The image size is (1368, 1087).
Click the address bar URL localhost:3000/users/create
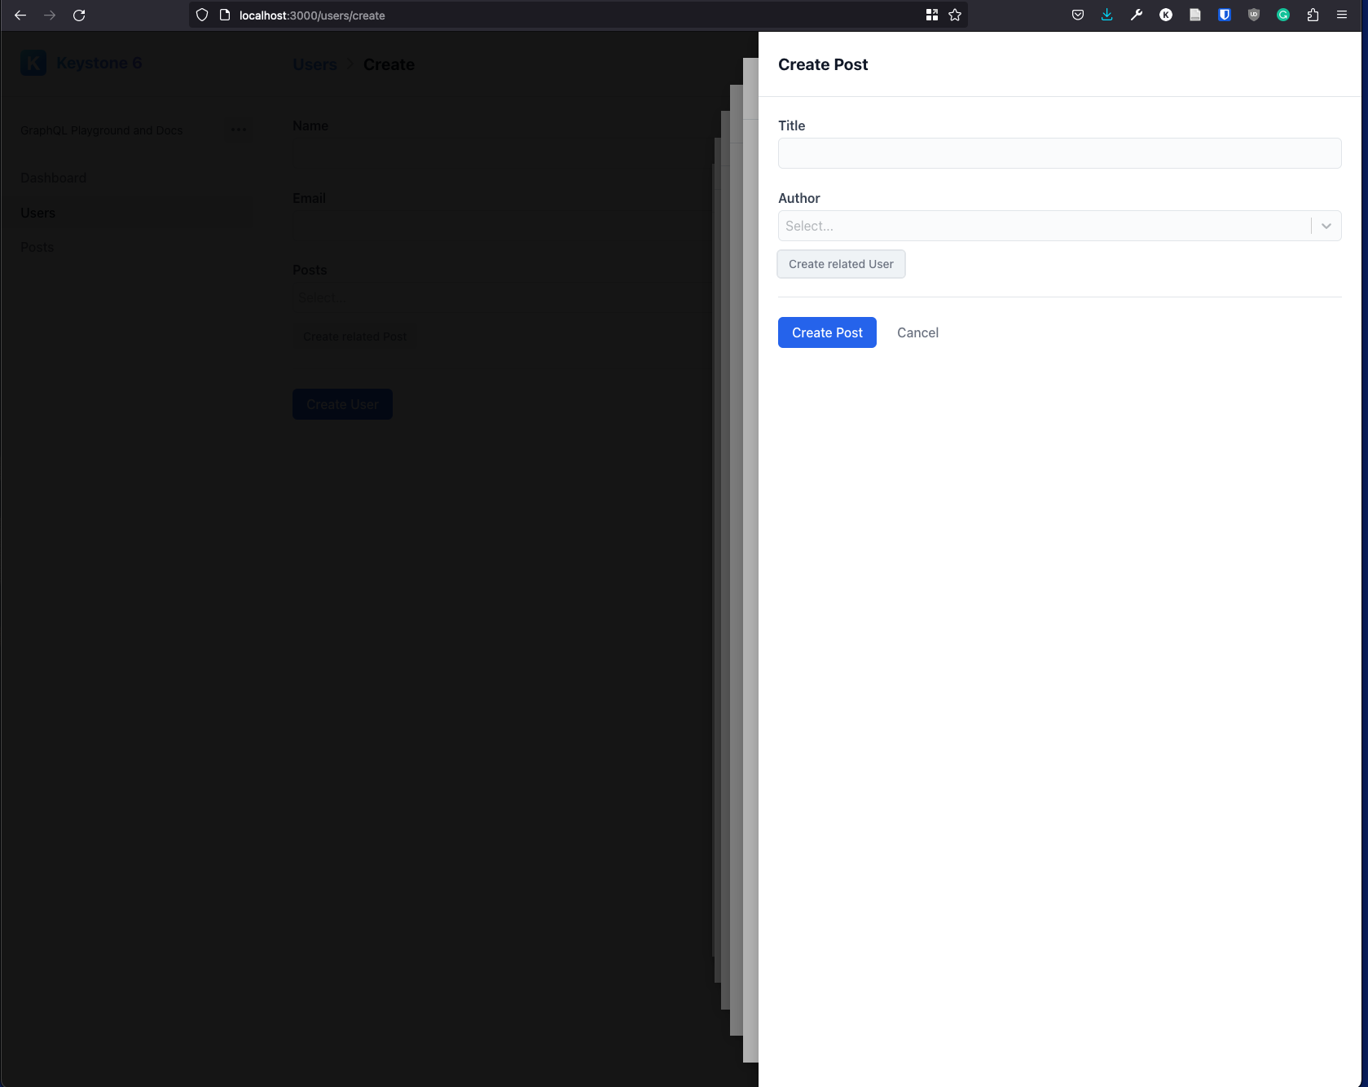(x=312, y=15)
